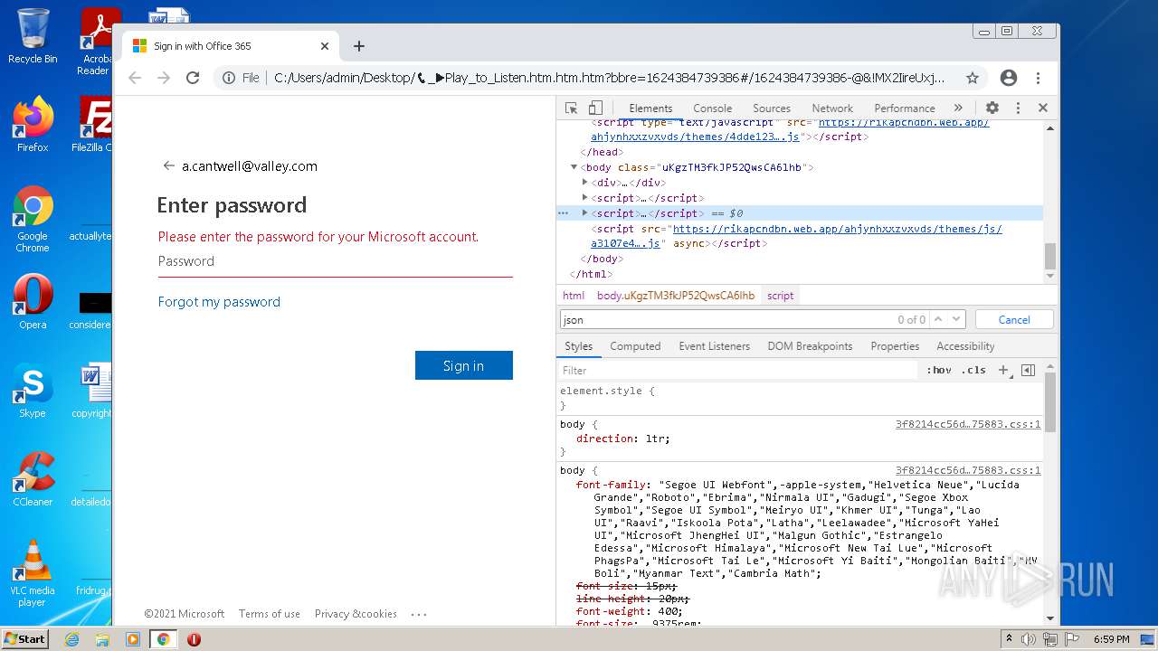Open the DOM Breakpoints tab
The image size is (1158, 651).
[x=810, y=346]
